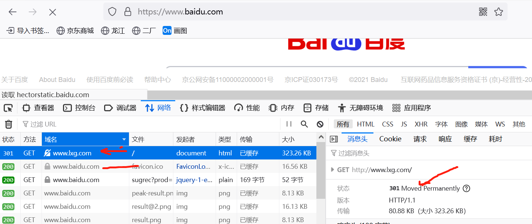Click the request blocking circle-slash icon

pyautogui.click(x=320, y=124)
